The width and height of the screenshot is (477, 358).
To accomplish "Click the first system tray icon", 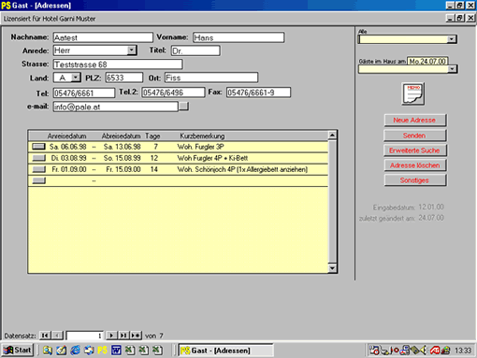I will [x=374, y=351].
